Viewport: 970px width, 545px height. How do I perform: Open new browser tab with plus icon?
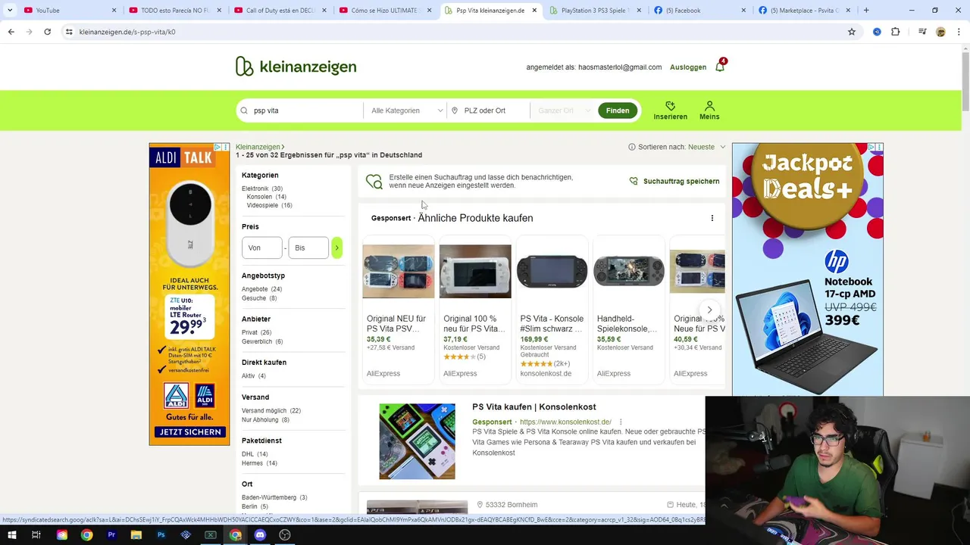click(x=866, y=11)
